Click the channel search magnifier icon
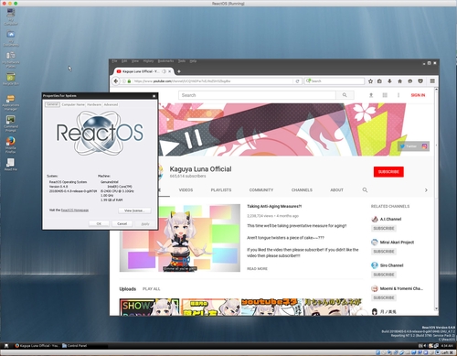This screenshot has height=356, width=457. pos(365,190)
